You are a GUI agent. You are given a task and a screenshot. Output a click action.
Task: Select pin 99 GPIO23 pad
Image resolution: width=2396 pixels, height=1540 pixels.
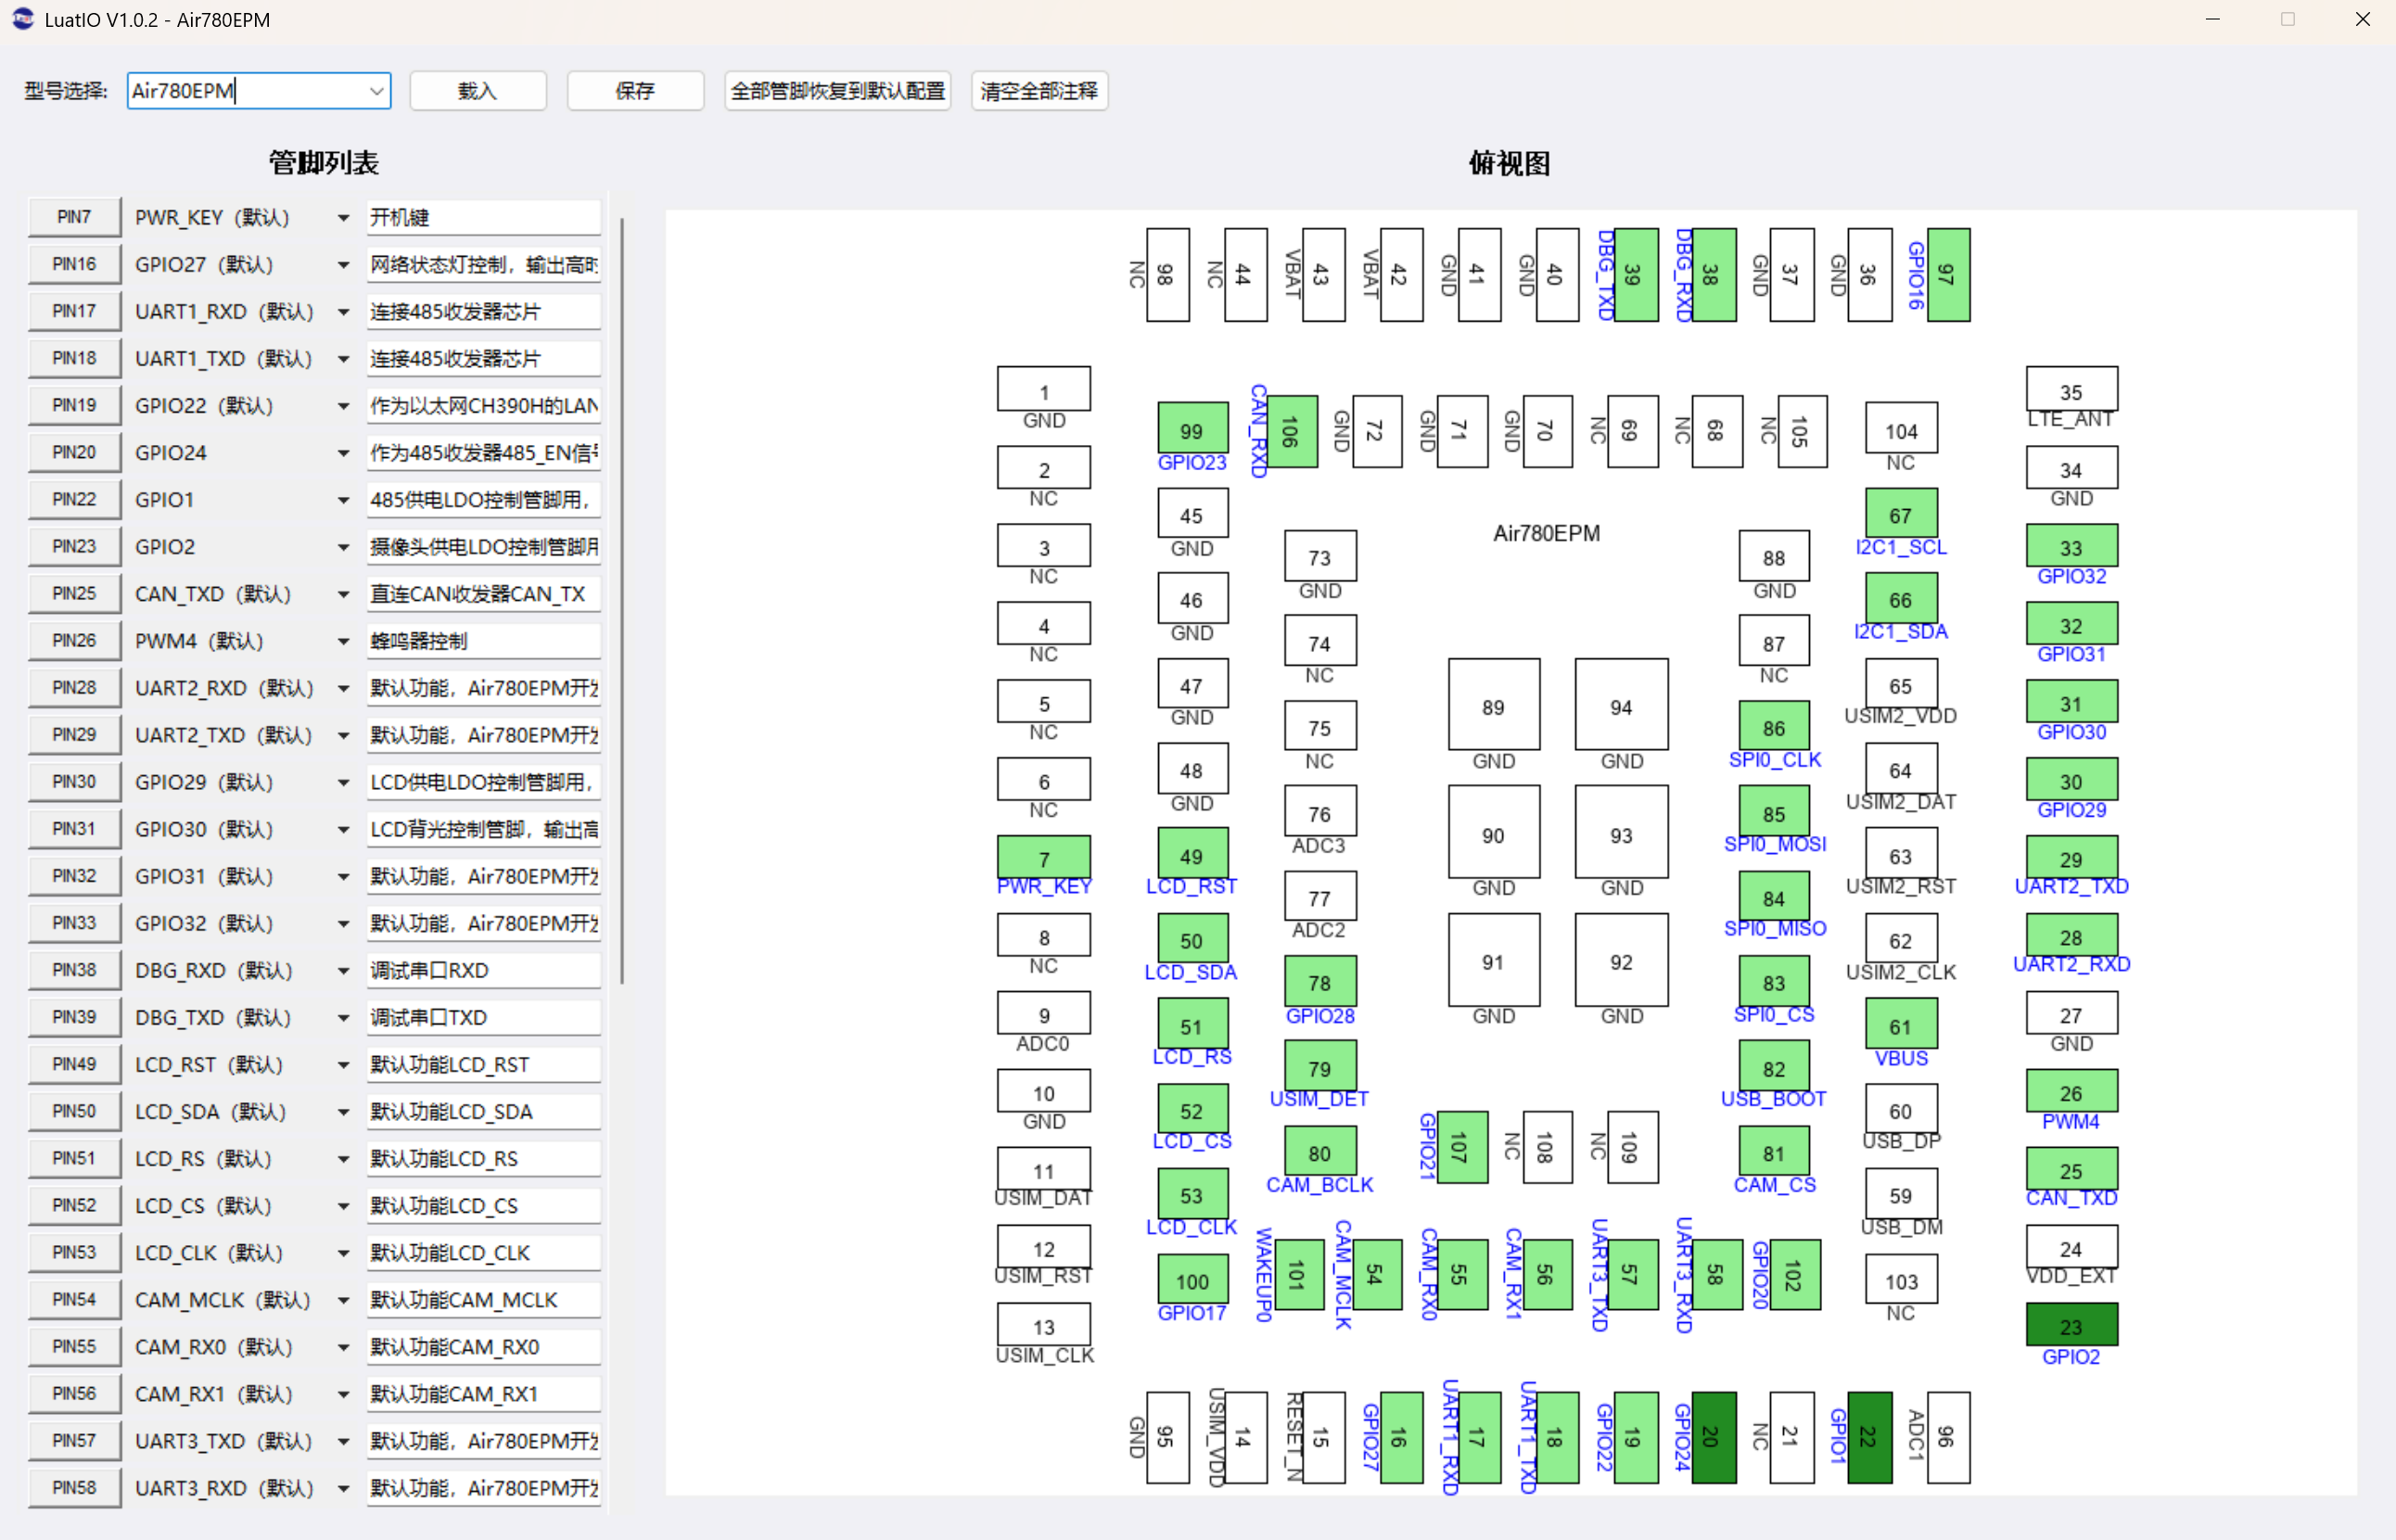1192,429
